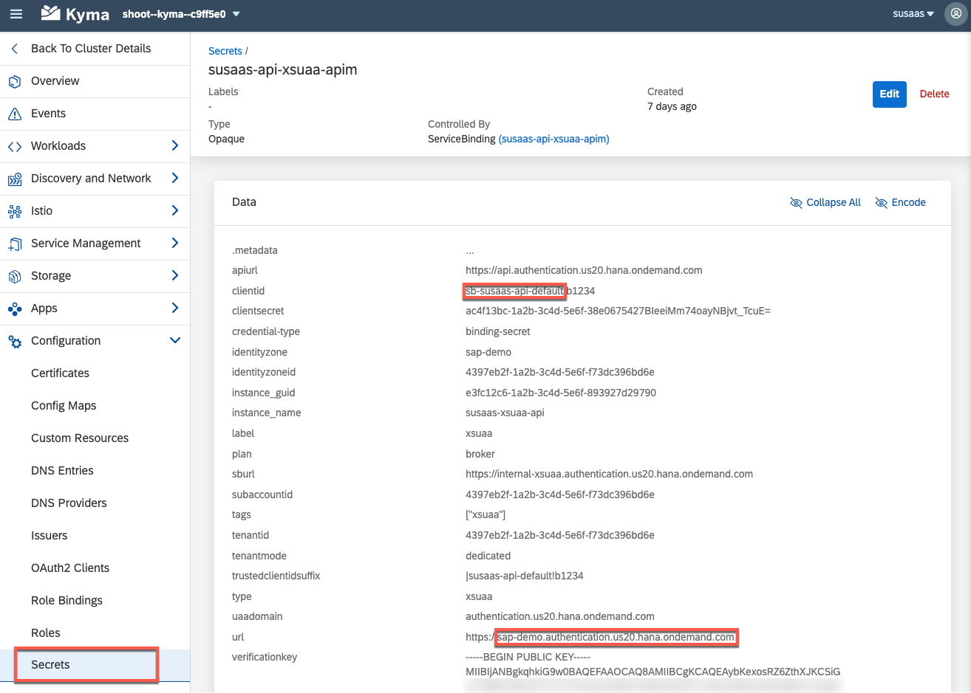Collapse the Configuration section chevron
Viewport: 971px width, 693px height.
[x=175, y=341]
